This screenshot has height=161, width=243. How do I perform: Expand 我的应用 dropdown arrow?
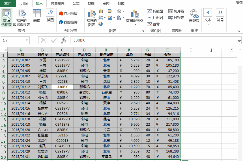point(81,22)
